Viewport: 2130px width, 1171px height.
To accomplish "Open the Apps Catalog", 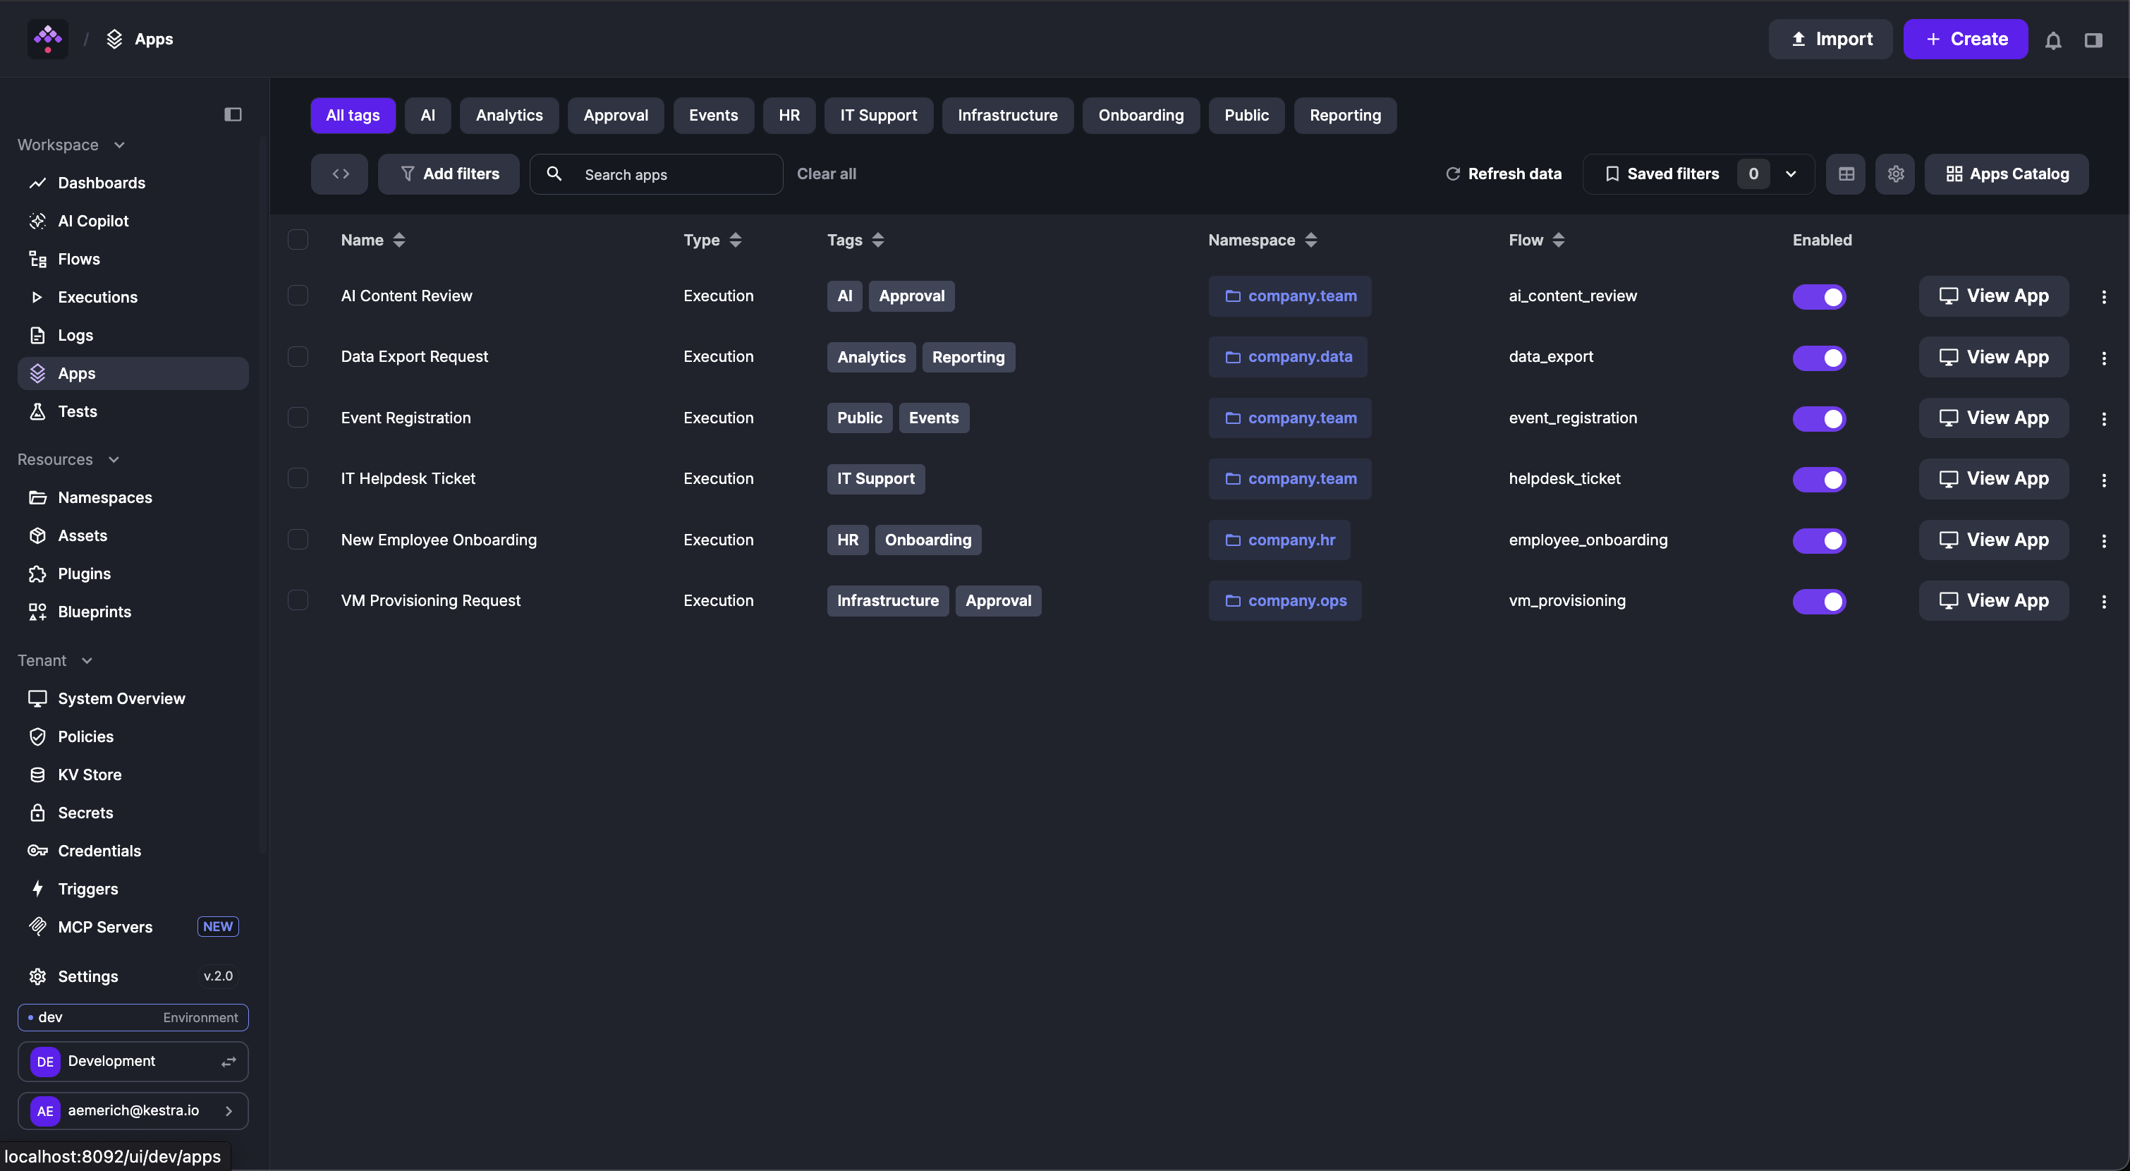I will point(2007,174).
